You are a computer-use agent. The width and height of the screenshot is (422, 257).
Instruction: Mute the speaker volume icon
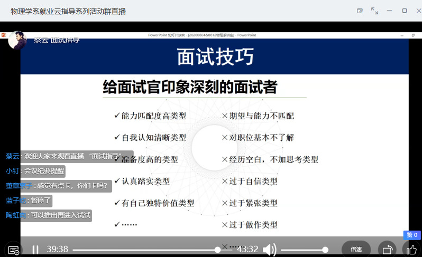click(x=270, y=250)
